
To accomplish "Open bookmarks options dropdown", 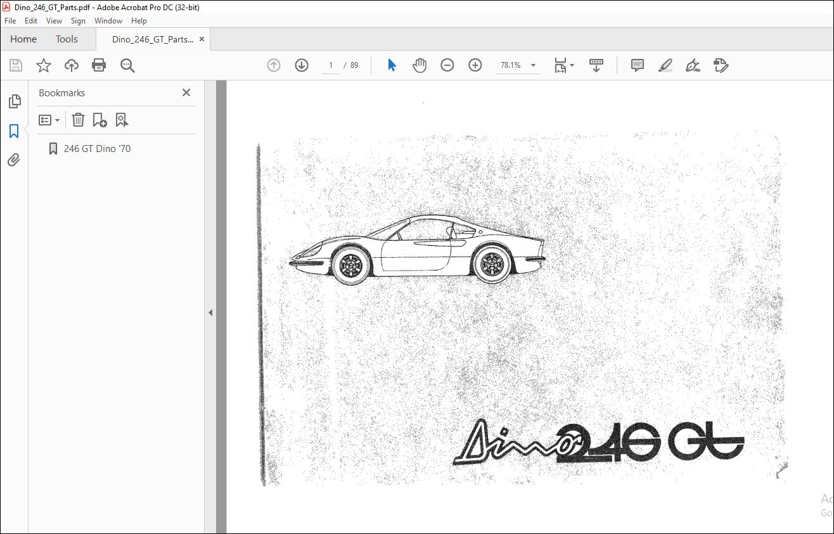I will [x=49, y=120].
